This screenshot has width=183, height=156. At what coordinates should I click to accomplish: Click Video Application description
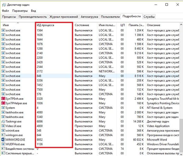pyautogui.click(x=158, y=126)
